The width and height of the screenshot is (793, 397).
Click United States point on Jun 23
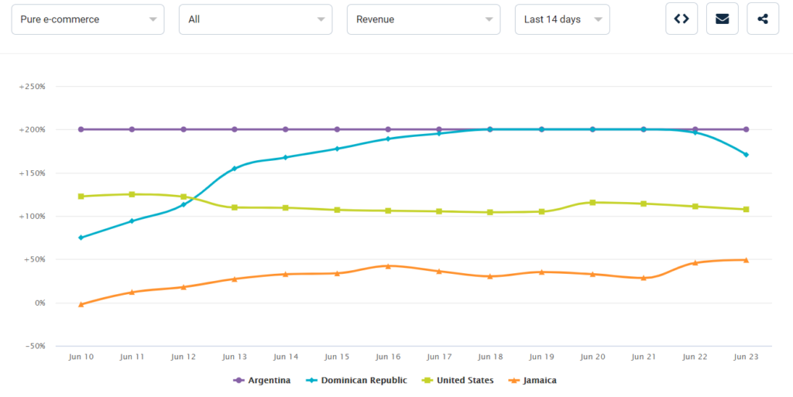(746, 209)
